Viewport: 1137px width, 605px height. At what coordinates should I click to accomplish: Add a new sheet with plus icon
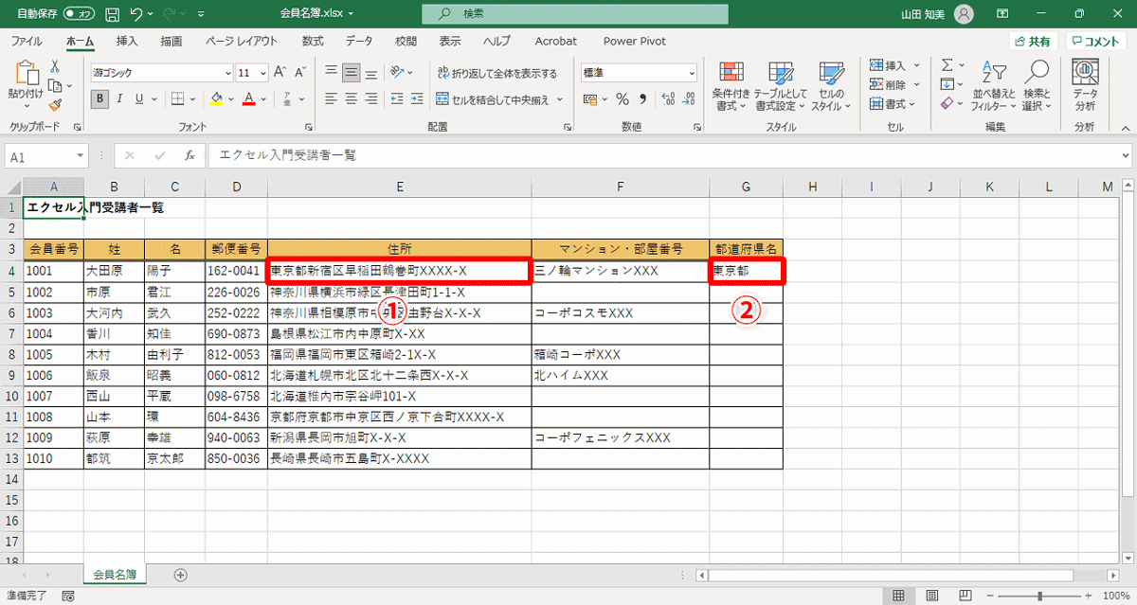(180, 575)
